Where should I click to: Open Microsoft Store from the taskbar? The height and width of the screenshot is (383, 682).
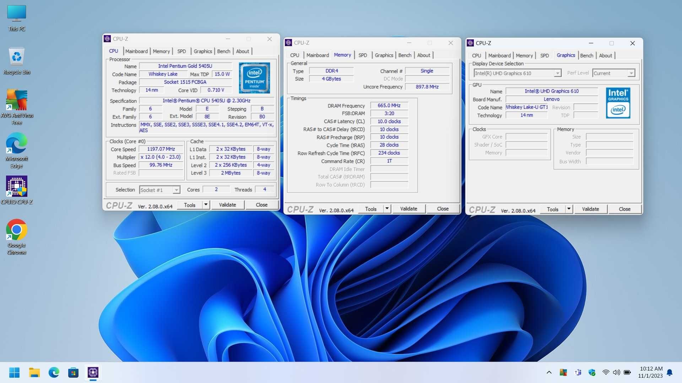tap(73, 372)
